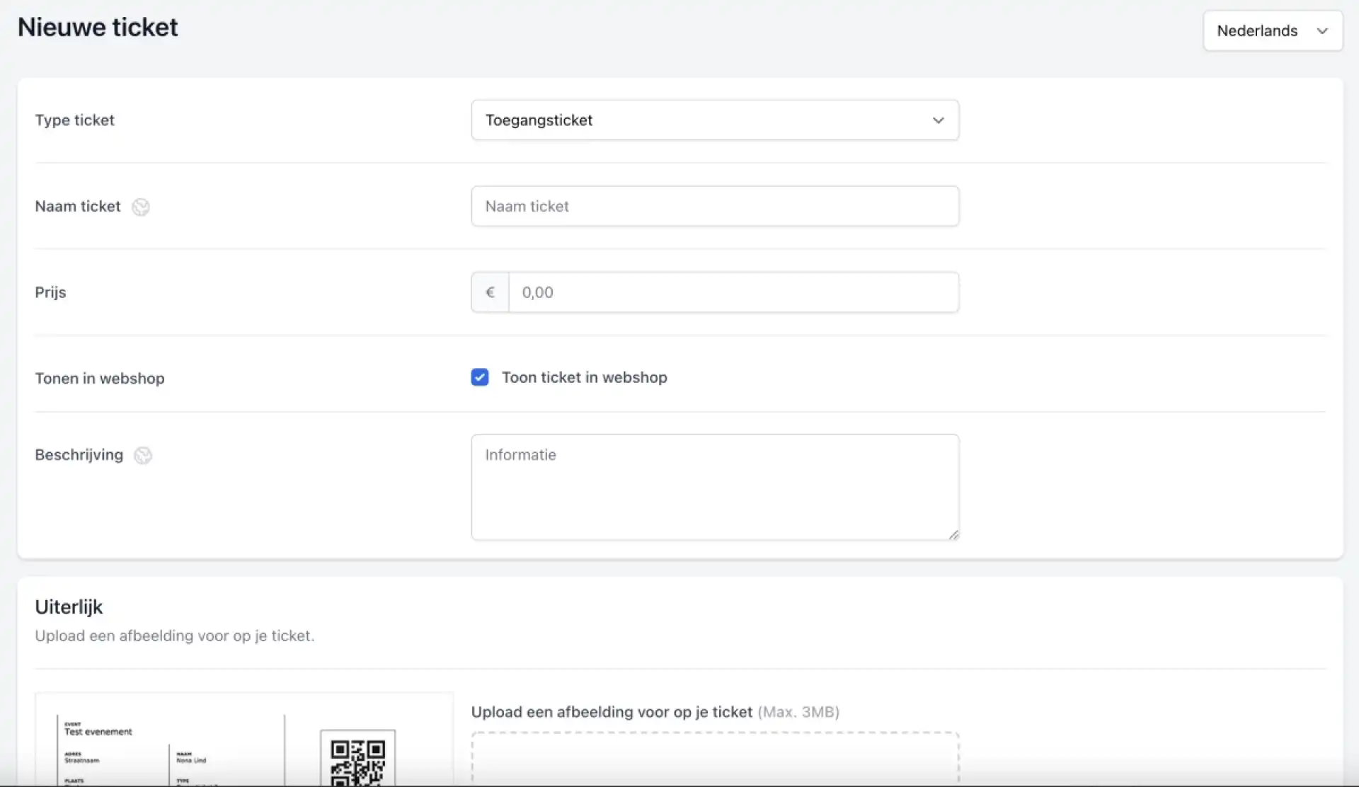Viewport: 1359px width, 787px height.
Task: Click the Informatie description textarea
Action: pyautogui.click(x=715, y=488)
